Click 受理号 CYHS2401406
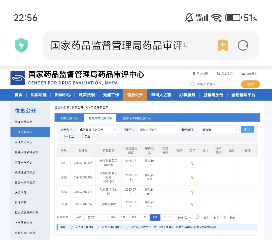The image size is (272, 240). coord(83,177)
